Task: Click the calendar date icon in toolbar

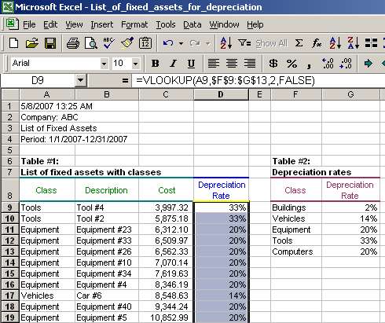Action: (145, 43)
